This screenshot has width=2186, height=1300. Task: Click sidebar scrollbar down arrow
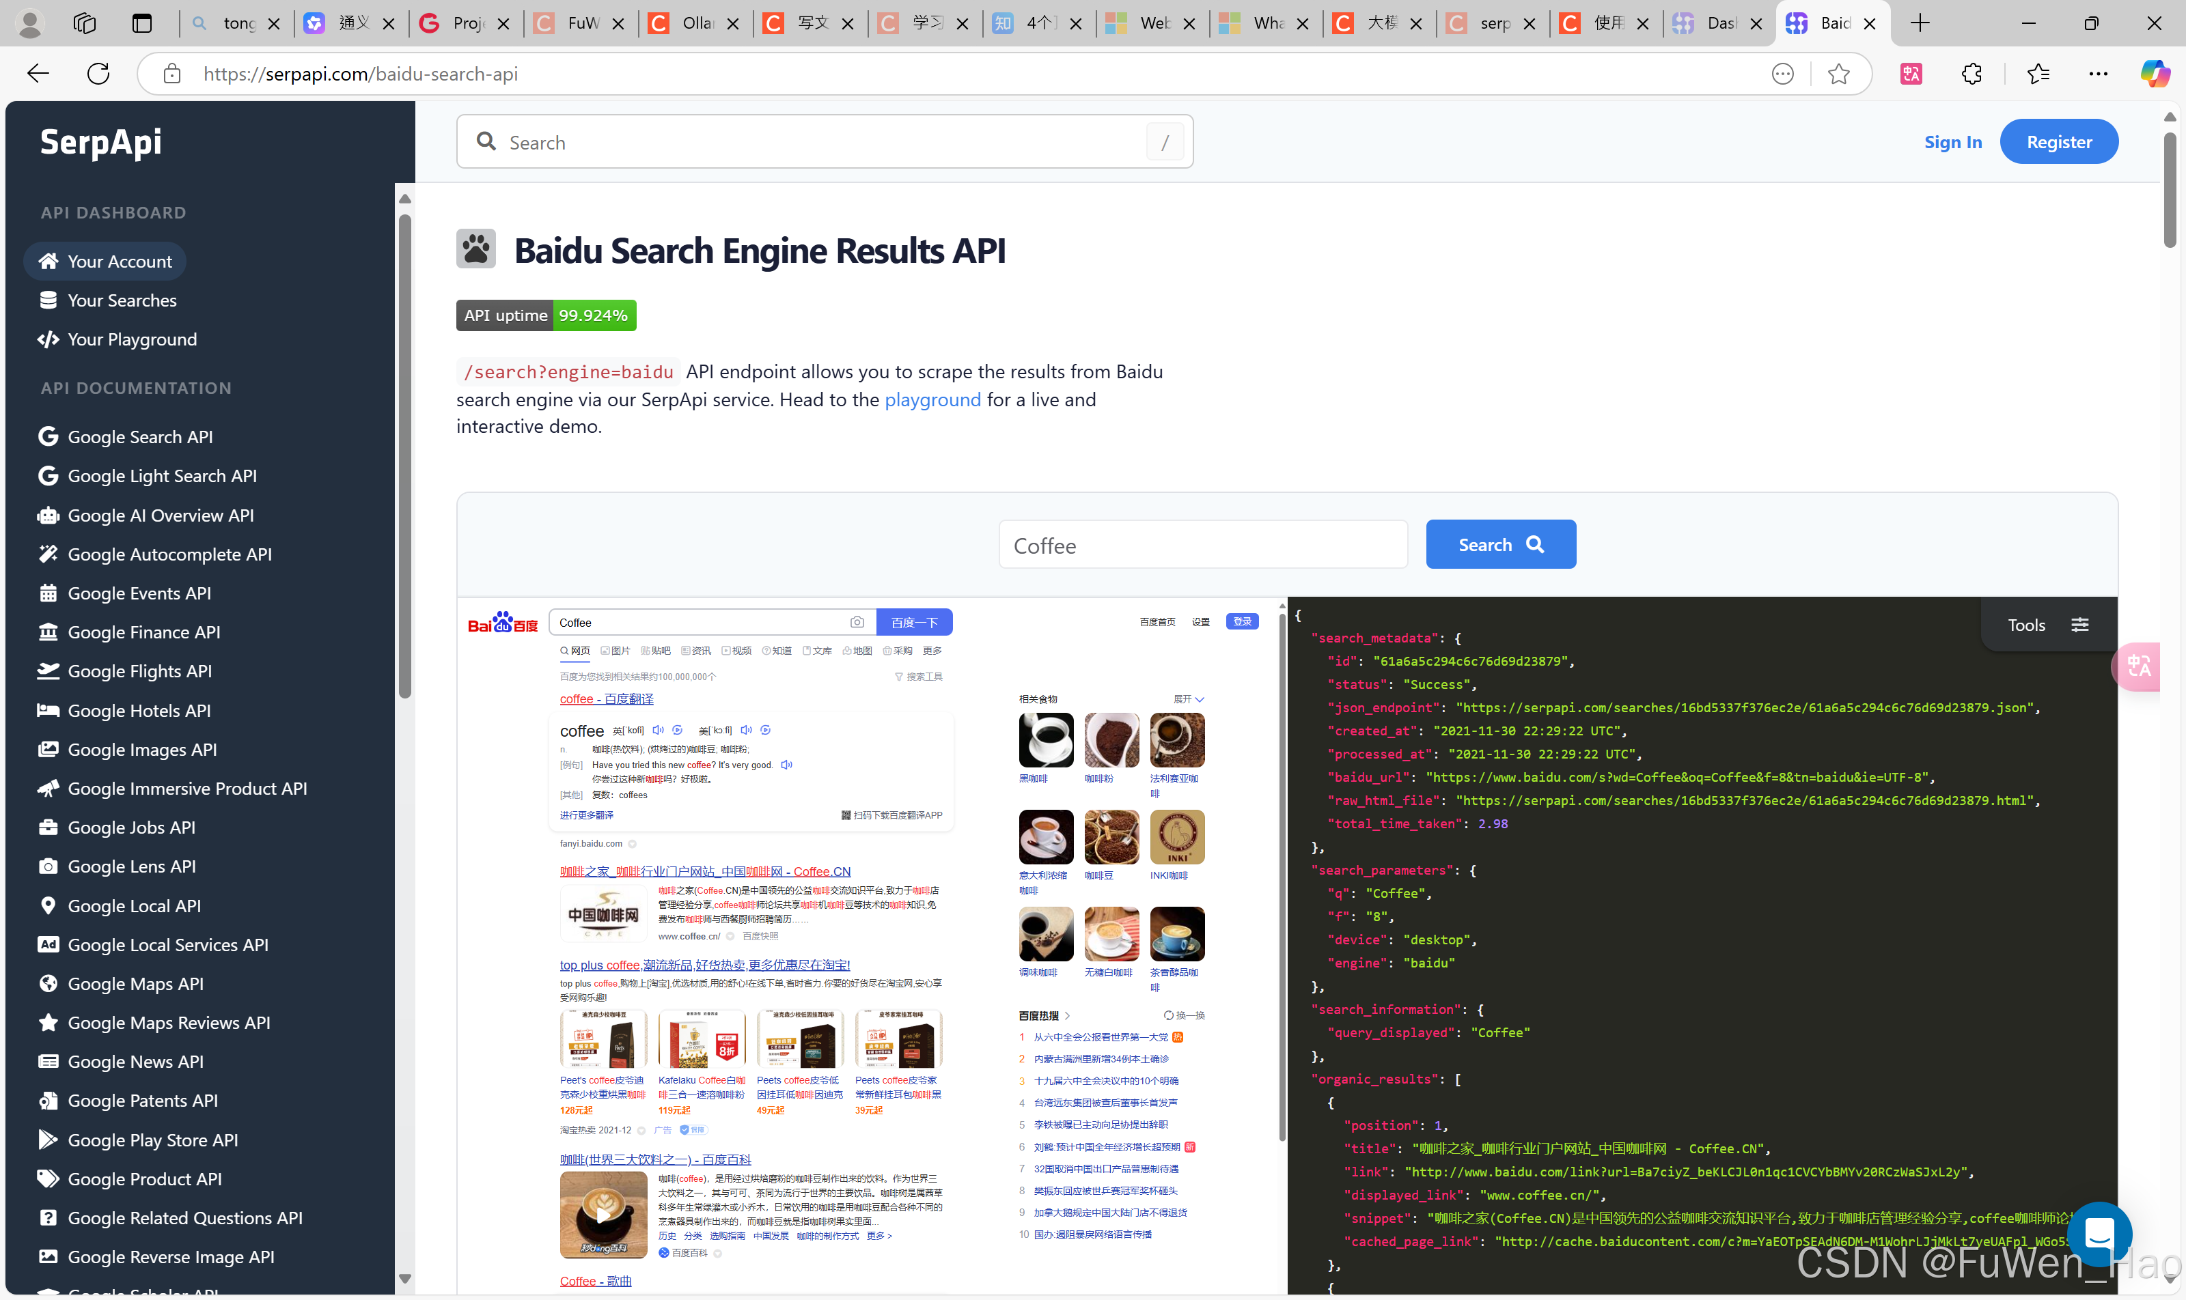(x=405, y=1278)
